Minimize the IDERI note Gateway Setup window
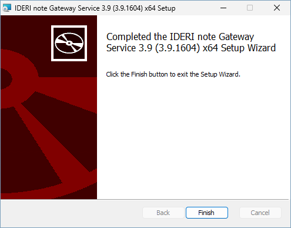This screenshot has width=291, height=228. (223, 8)
